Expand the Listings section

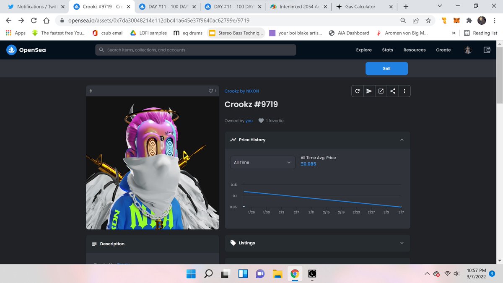tap(402, 243)
